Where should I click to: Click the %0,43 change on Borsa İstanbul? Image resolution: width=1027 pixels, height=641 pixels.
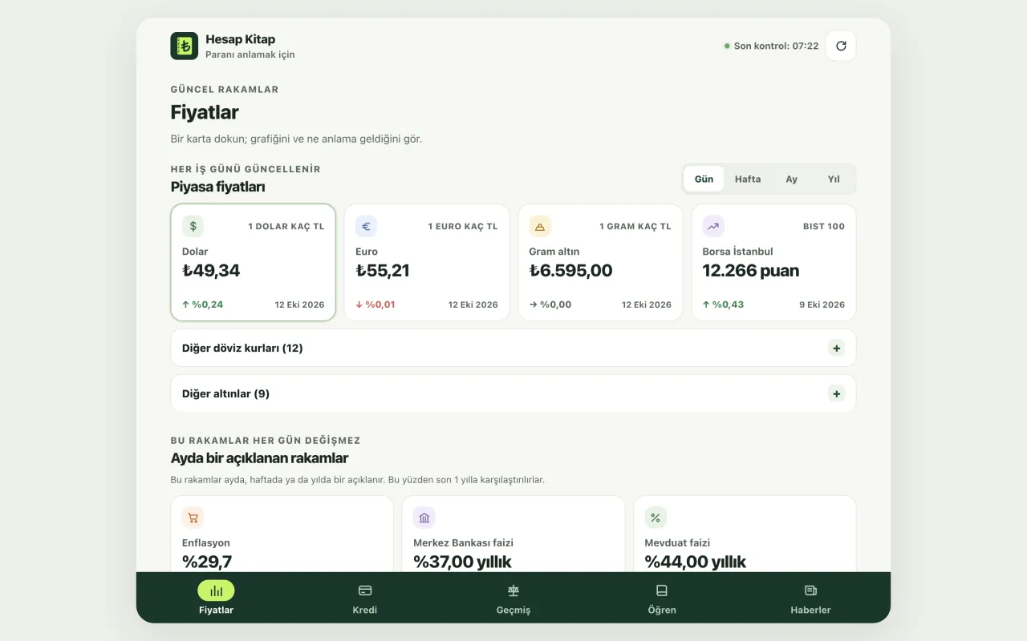pyautogui.click(x=724, y=304)
